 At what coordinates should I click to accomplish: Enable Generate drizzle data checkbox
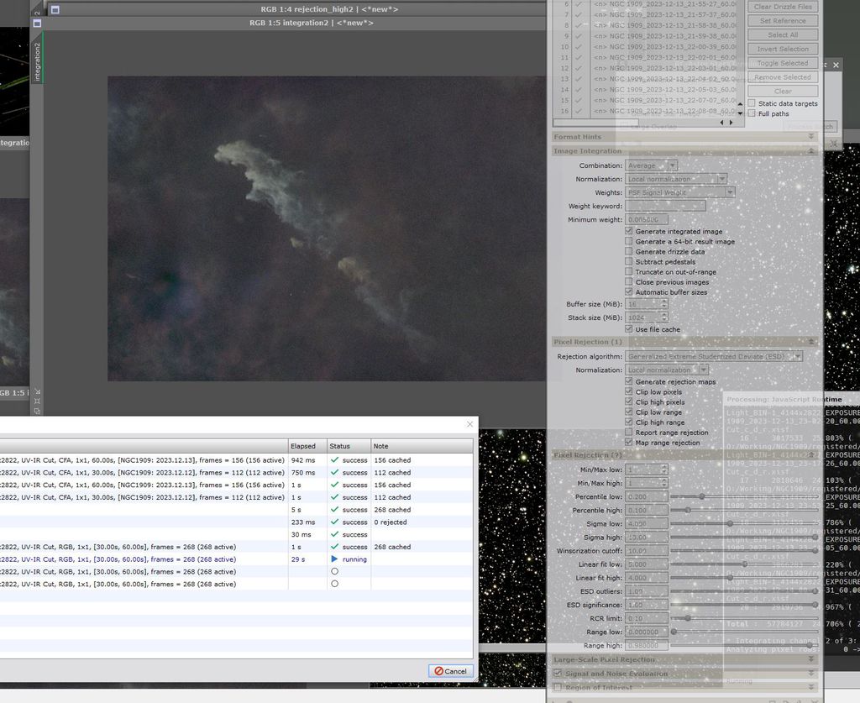pyautogui.click(x=628, y=251)
